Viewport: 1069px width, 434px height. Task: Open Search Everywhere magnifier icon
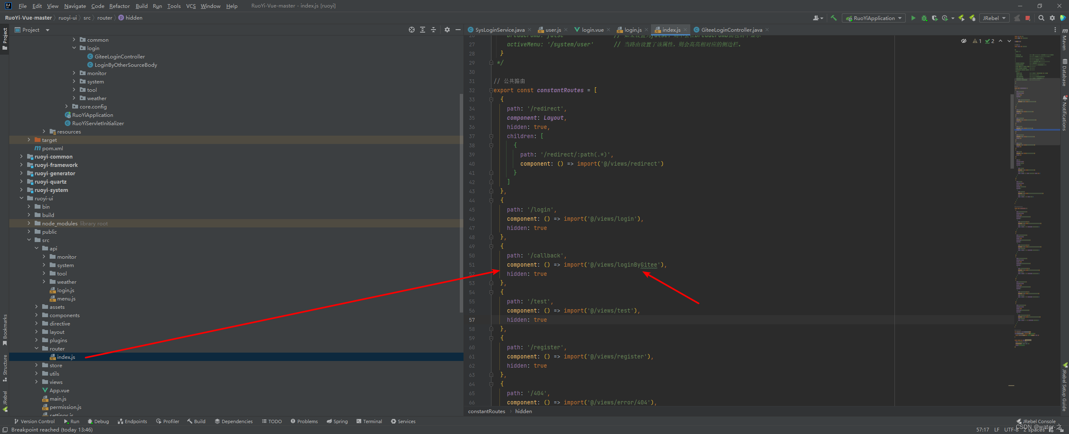pyautogui.click(x=1041, y=18)
